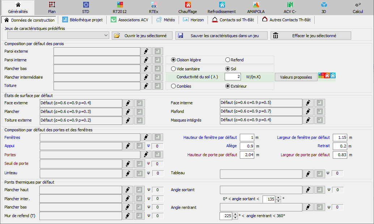Edit the Face interne surface state

coord(308,103)
